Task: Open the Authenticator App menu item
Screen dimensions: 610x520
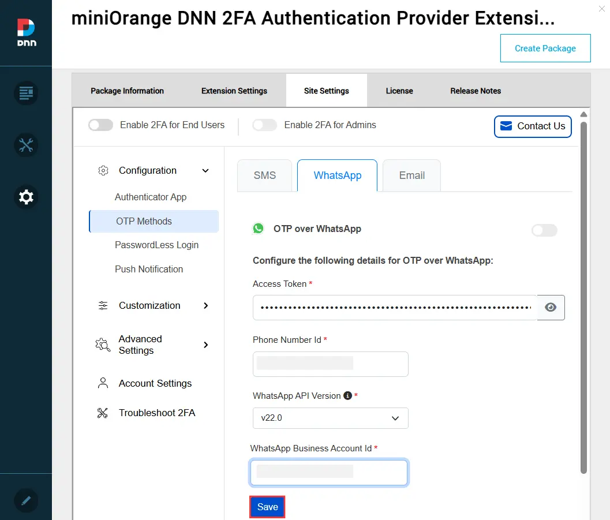Action: click(x=151, y=197)
